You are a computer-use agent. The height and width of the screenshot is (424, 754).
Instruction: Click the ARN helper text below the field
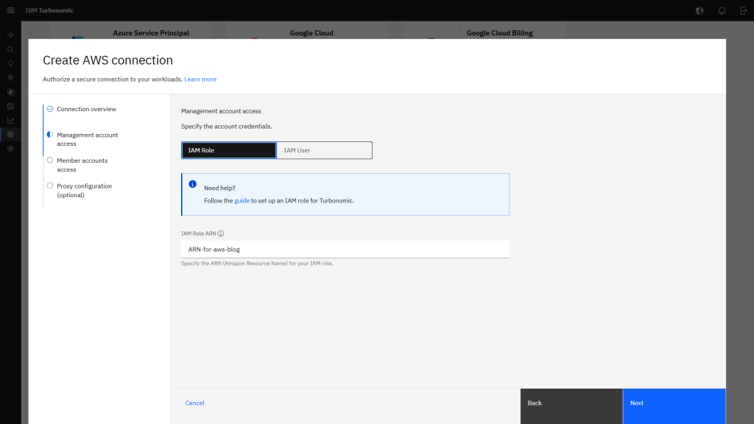click(x=257, y=264)
